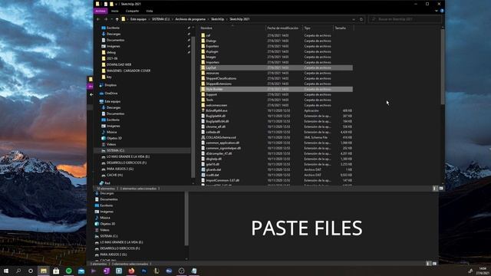Click the front navigation pane scrollbar

point(193,107)
